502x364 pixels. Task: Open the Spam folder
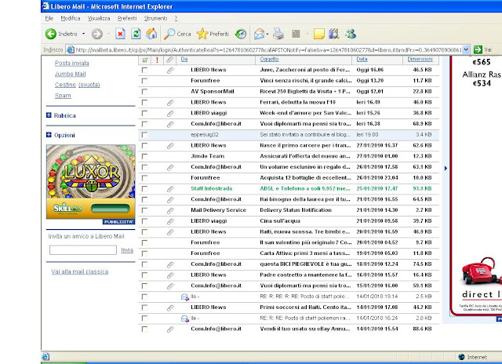pyautogui.click(x=63, y=96)
